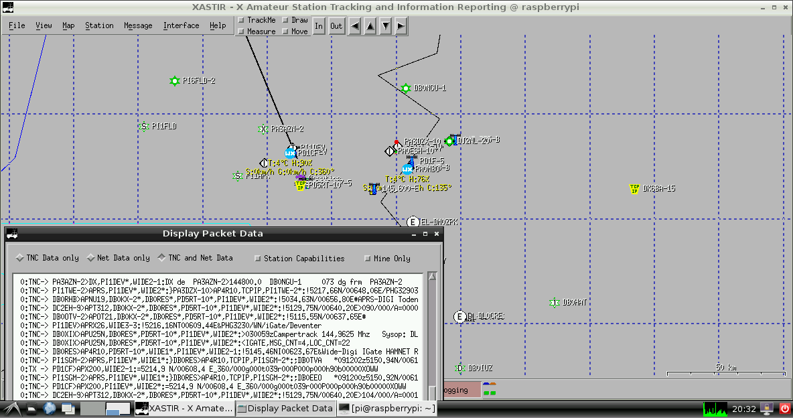This screenshot has width=793, height=418.
Task: Toggle the Measure checkbox
Action: click(x=242, y=31)
